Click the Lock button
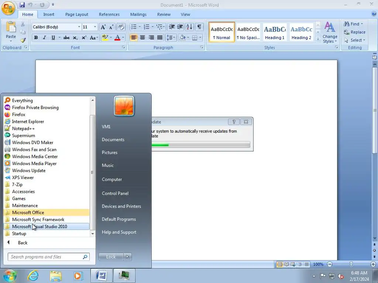The height and width of the screenshot is (283, 378). pos(111,257)
